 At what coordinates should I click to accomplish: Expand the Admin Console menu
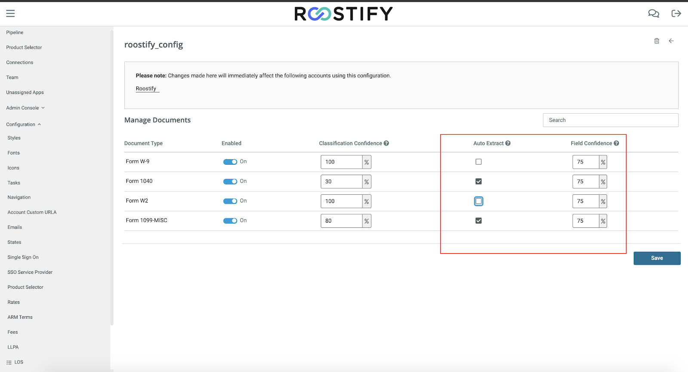[25, 108]
